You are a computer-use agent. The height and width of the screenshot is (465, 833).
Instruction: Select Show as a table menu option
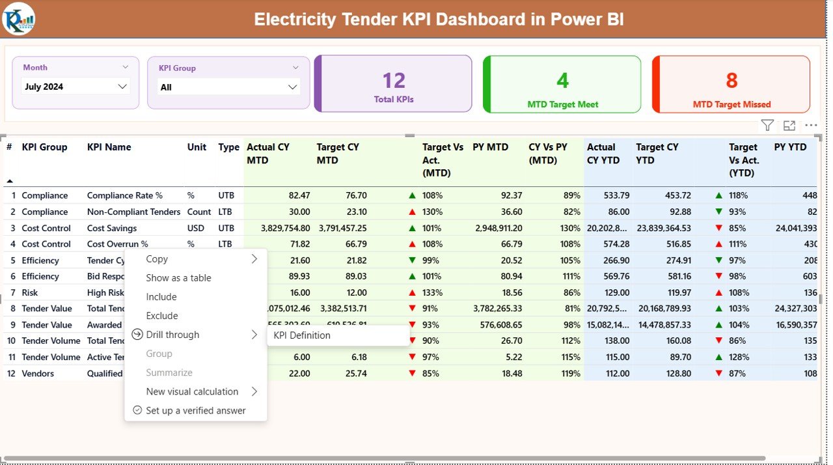(178, 278)
